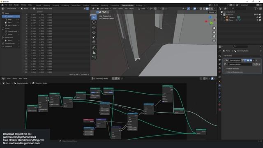This screenshot has height=148, width=263.
Task: Open the Scene properties tab
Action: (219, 68)
